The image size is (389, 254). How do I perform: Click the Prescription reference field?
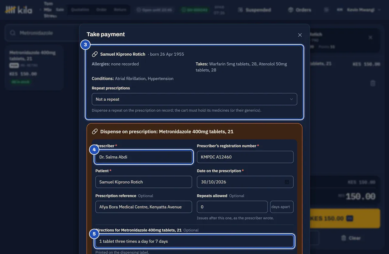144,207
